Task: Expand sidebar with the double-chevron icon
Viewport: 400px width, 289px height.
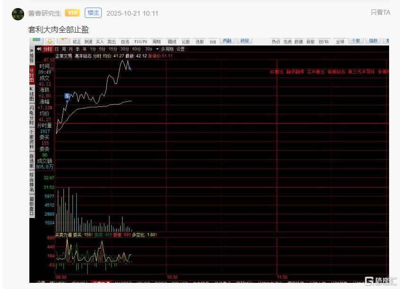Action: click(32, 49)
